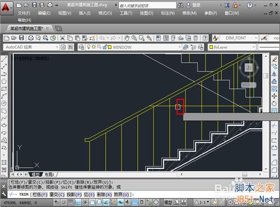This screenshot has height=207, width=280.
Task: Toggle Snap Mode in status bar
Action: (64, 202)
